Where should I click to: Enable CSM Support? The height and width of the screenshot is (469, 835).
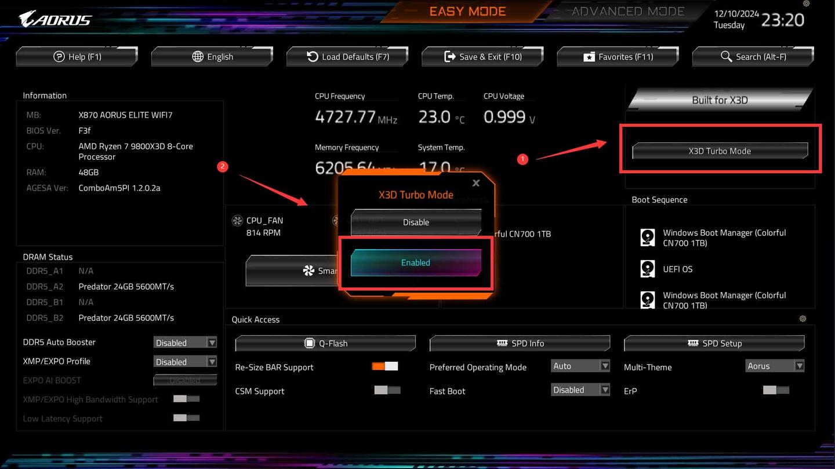(x=387, y=390)
